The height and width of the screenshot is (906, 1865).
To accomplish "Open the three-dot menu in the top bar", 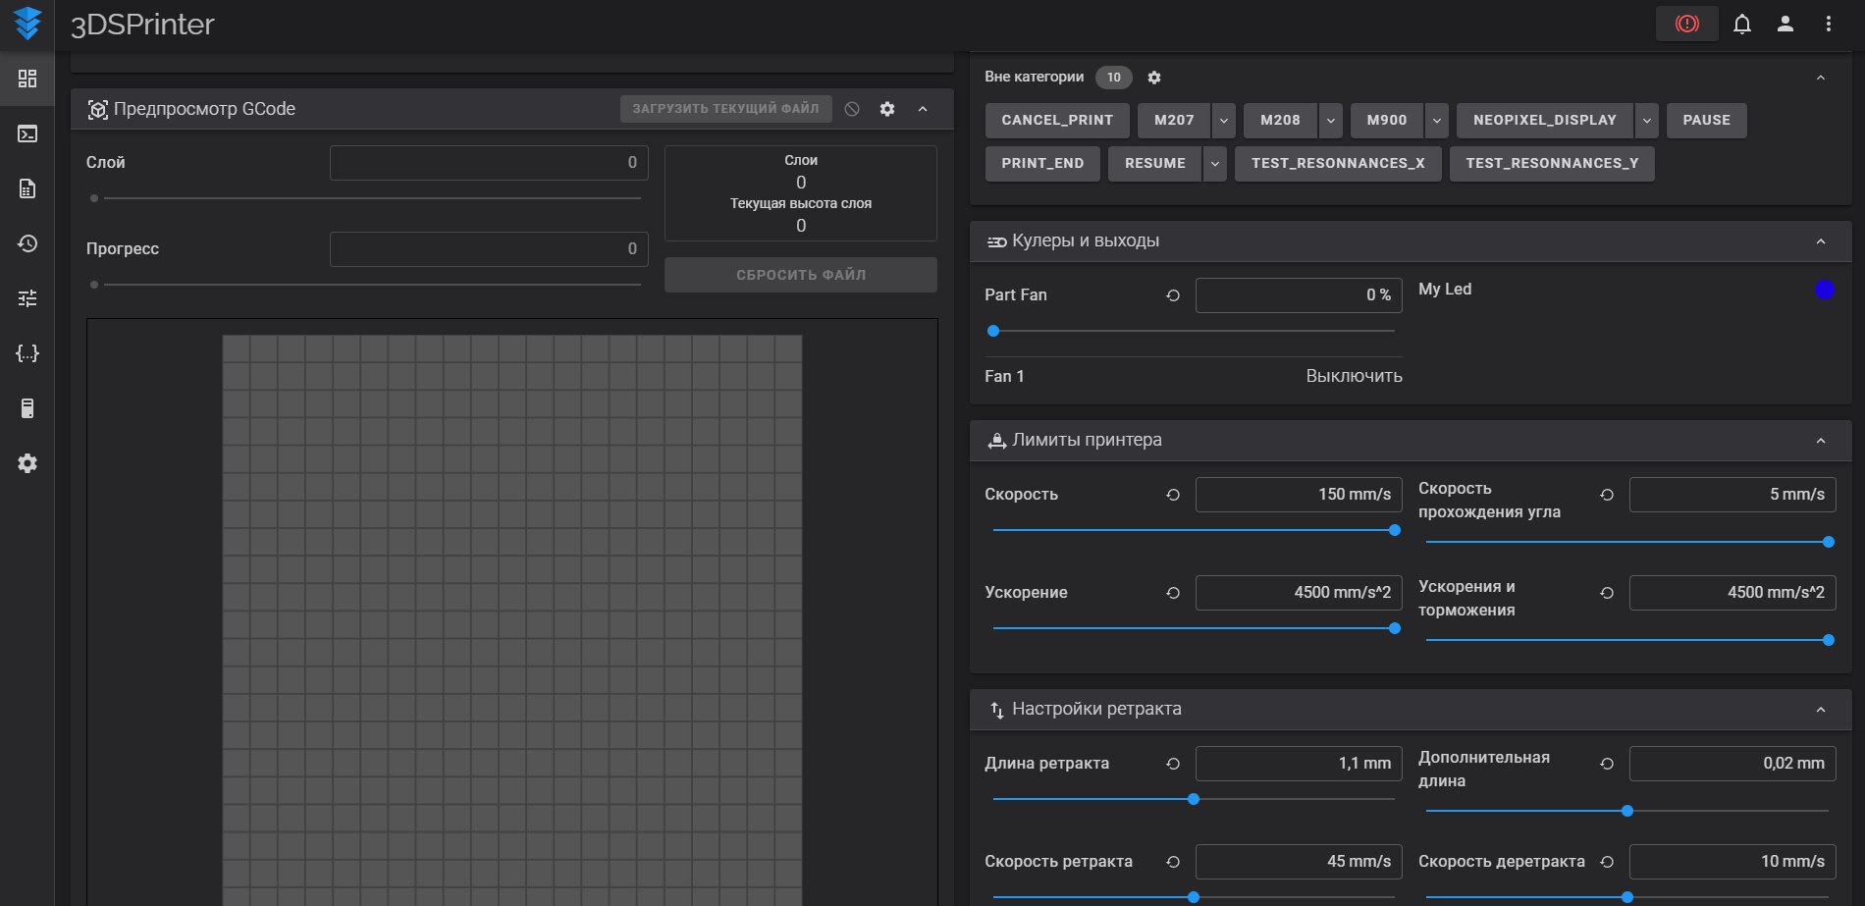I will 1828,25.
